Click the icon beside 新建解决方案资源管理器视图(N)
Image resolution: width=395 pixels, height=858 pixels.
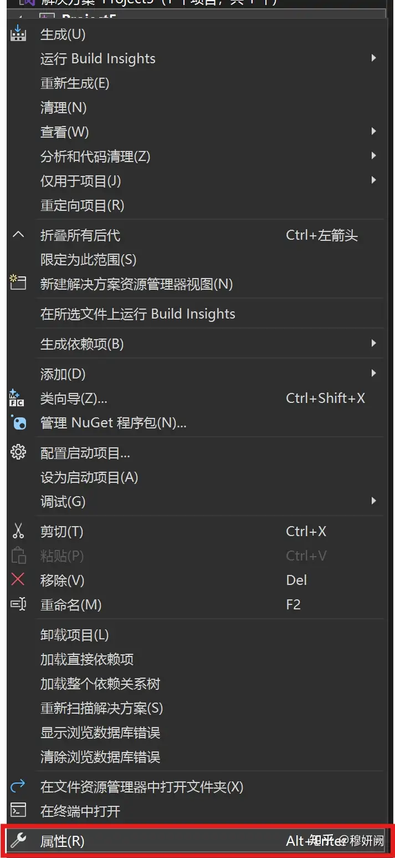[x=18, y=283]
